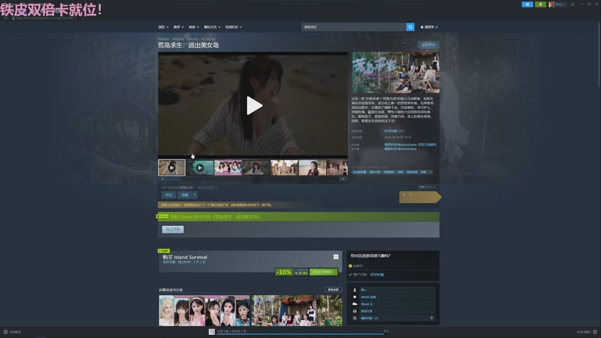Select the pink group screenshot thumbnail

click(228, 167)
